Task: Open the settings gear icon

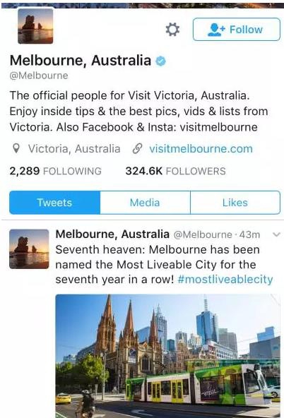Action: tap(172, 30)
